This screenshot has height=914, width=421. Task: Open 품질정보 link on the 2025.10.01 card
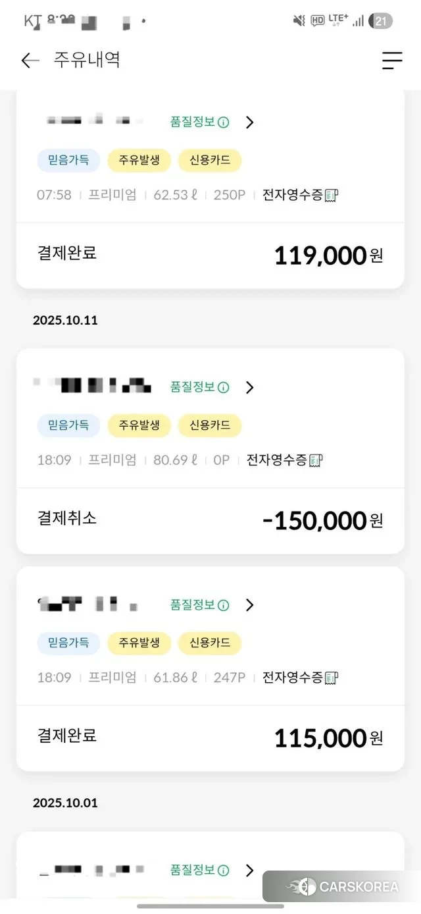pyautogui.click(x=193, y=871)
